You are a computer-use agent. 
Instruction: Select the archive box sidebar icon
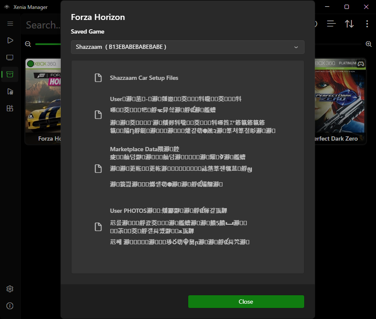click(10, 74)
